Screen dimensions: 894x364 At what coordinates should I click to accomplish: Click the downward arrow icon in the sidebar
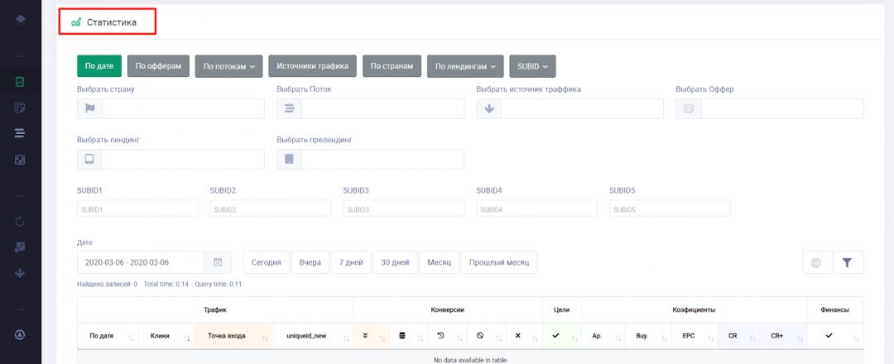click(x=20, y=273)
